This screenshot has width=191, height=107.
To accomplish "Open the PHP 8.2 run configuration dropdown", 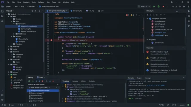I will pos(144,7).
